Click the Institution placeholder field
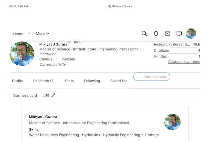 coord(48,54)
